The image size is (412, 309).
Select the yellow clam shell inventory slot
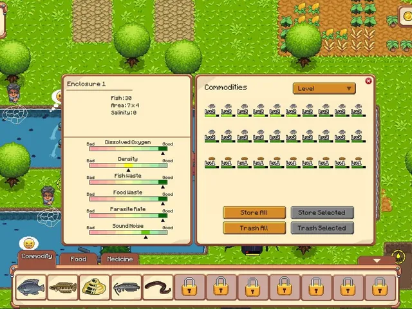(x=95, y=287)
